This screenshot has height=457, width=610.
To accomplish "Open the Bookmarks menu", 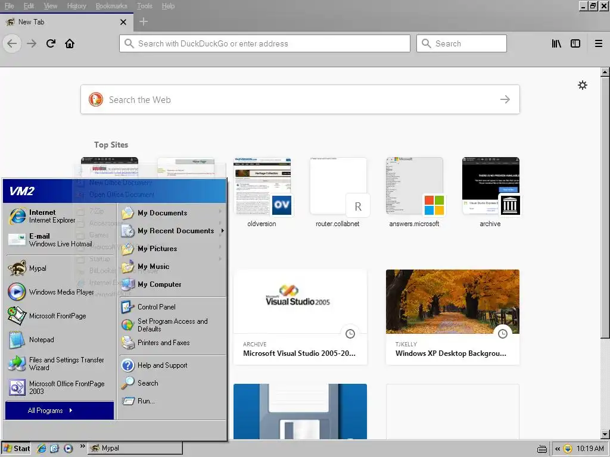I will (111, 6).
